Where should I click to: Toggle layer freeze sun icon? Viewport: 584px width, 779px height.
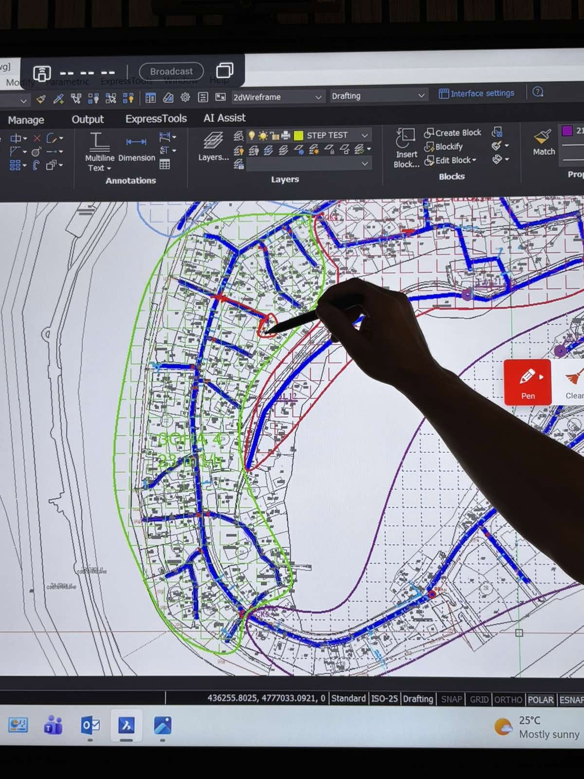tap(263, 135)
